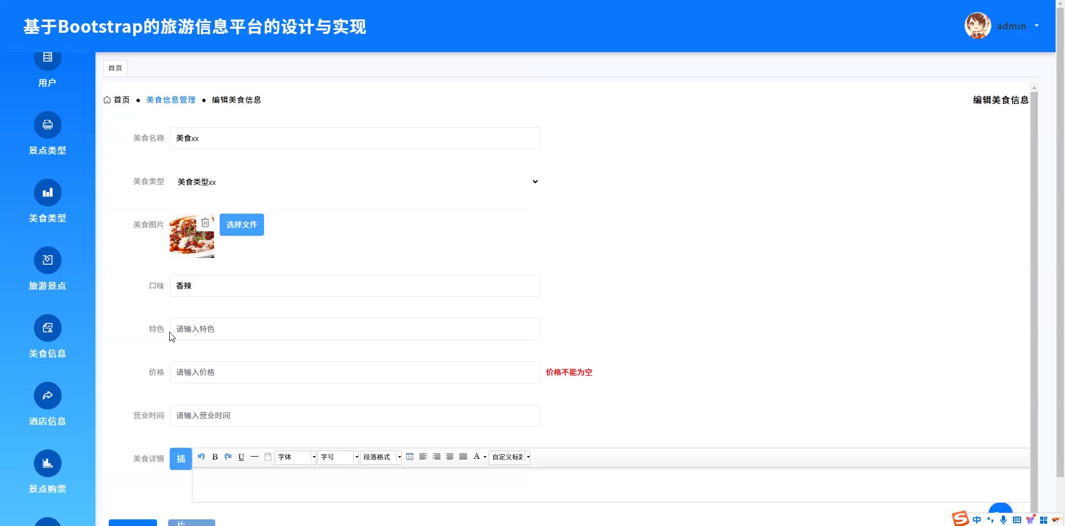
Task: Select the 首页 tab
Action: pos(115,68)
